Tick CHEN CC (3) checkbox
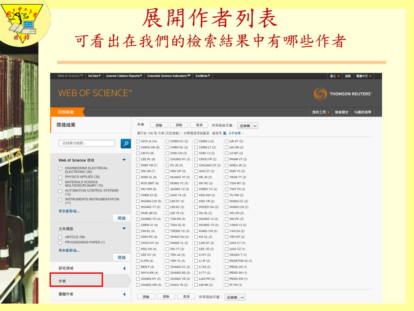Image resolution: width=414 pixels, height=311 pixels. coord(167,141)
